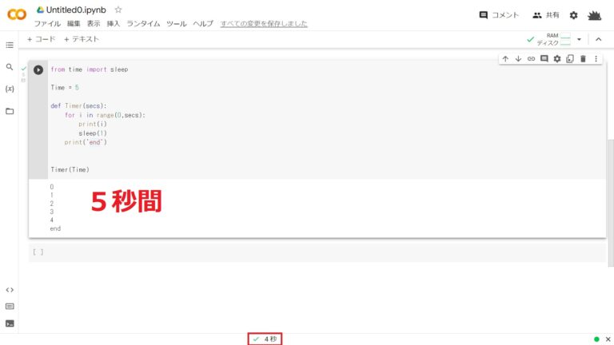Click the 共有 share button
Image resolution: width=614 pixels, height=345 pixels.
(x=546, y=15)
